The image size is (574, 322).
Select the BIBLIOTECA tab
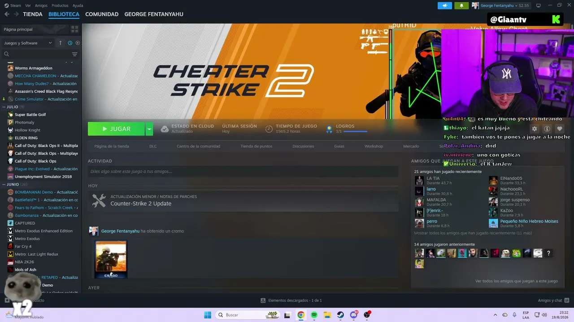(x=64, y=14)
